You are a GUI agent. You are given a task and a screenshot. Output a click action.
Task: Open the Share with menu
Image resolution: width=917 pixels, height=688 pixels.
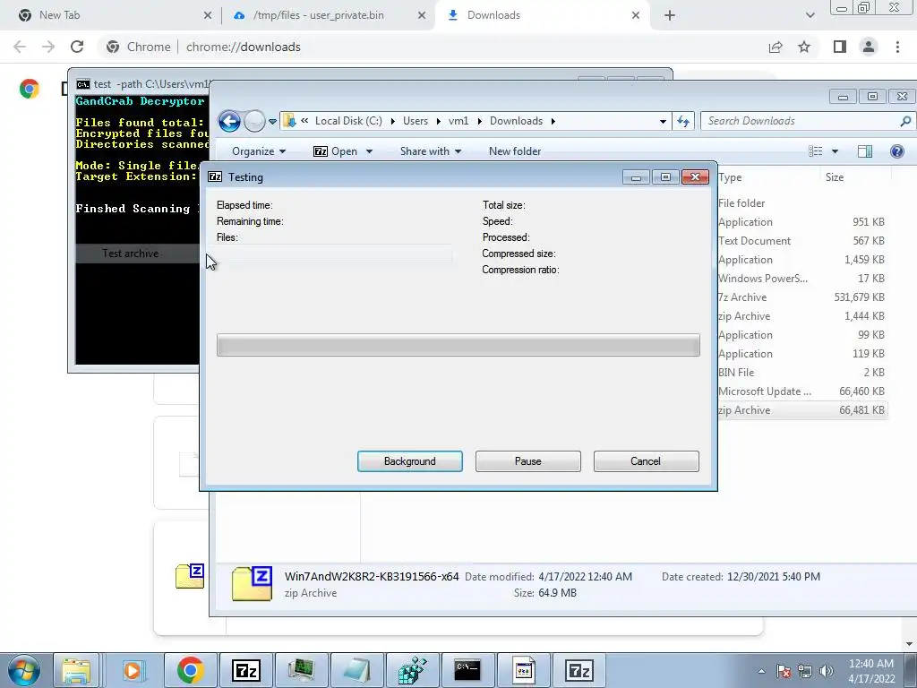click(x=431, y=150)
